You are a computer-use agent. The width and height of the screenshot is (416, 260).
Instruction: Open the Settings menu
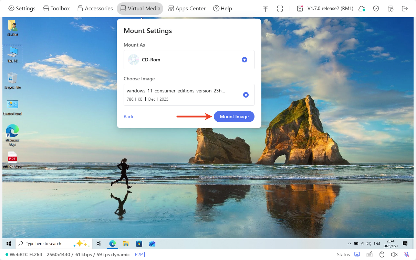[x=22, y=9]
